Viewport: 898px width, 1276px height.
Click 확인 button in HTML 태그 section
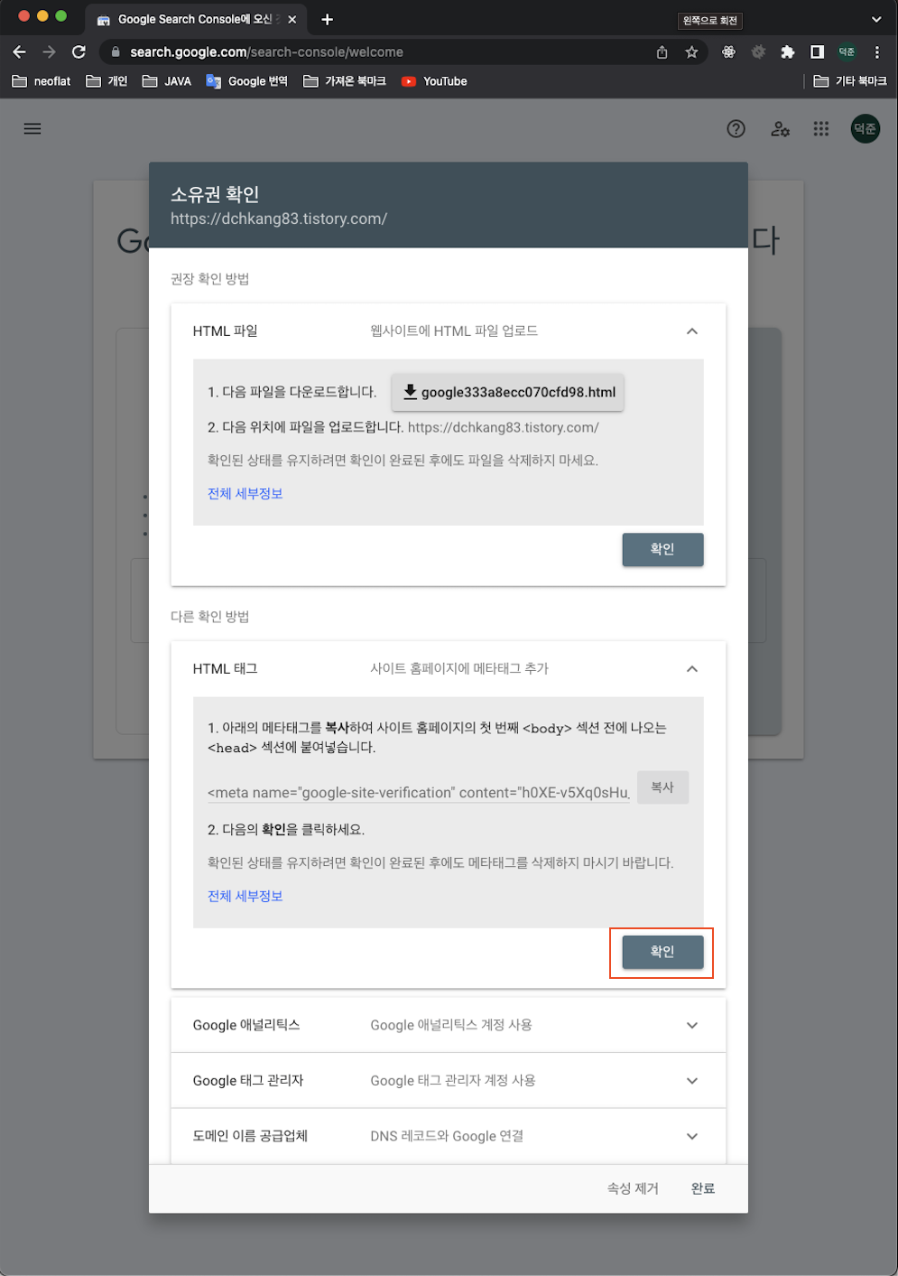click(662, 952)
